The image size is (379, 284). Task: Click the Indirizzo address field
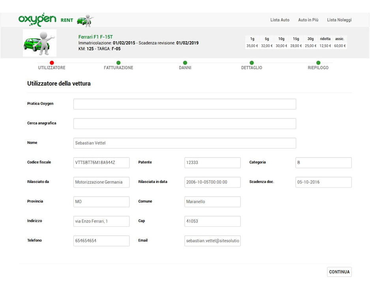(x=101, y=221)
